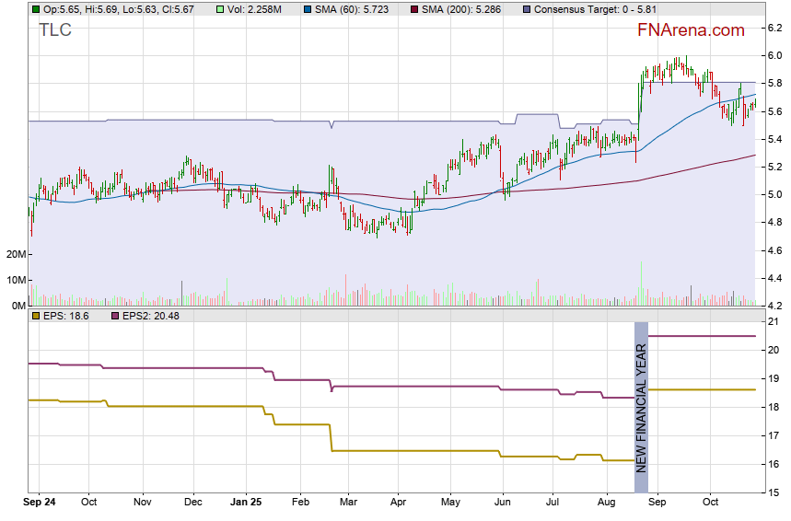Open the FNArena.com link
The width and height of the screenshot is (791, 521).
click(690, 30)
